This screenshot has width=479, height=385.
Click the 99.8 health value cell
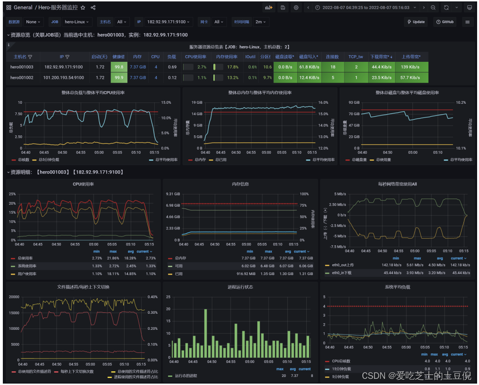pyautogui.click(x=119, y=67)
